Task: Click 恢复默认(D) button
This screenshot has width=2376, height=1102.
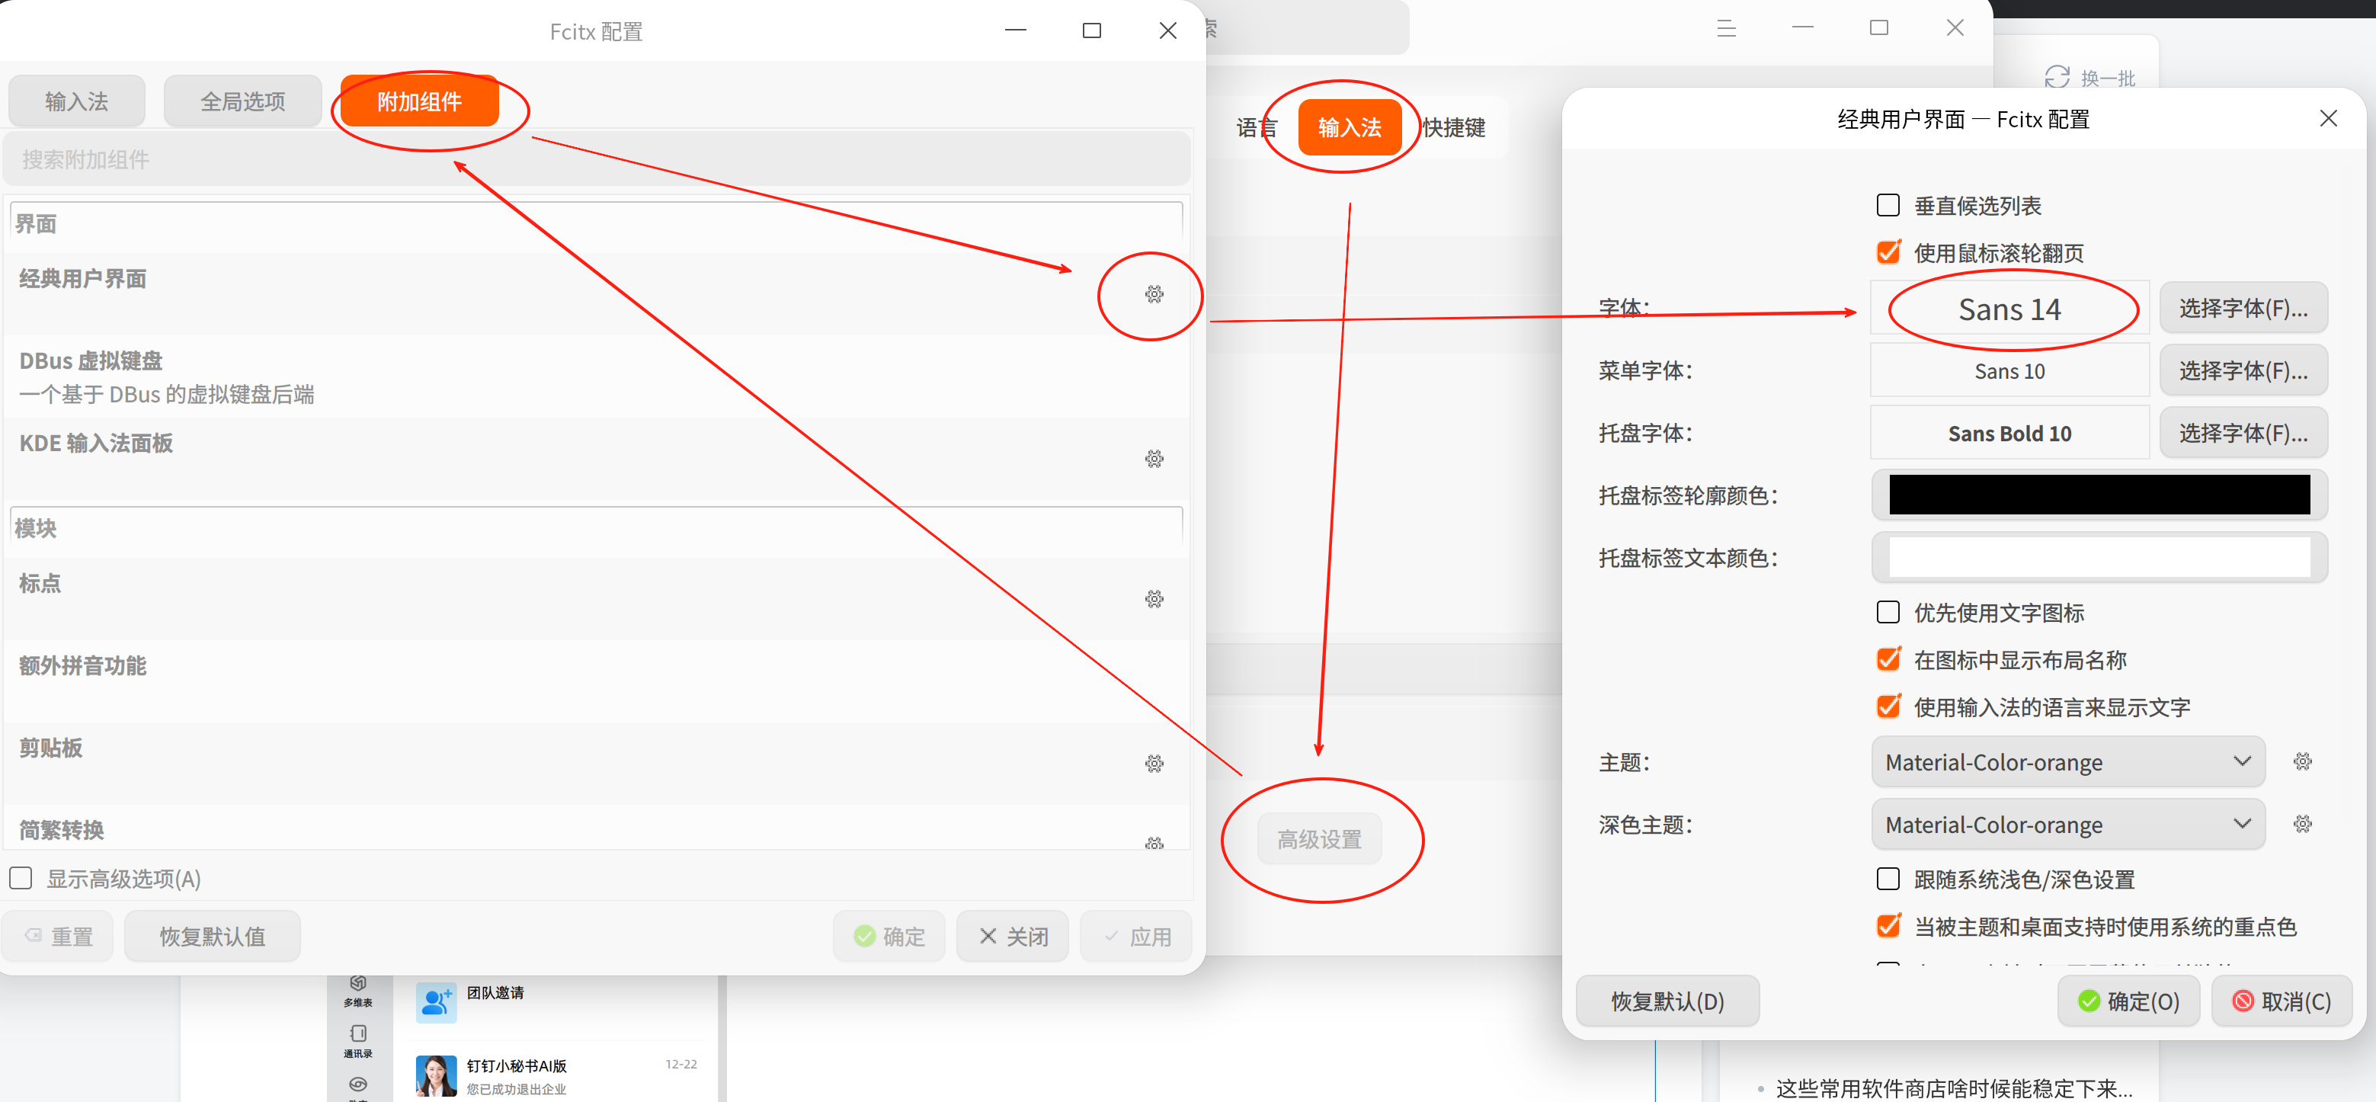Action: pos(1667,1001)
